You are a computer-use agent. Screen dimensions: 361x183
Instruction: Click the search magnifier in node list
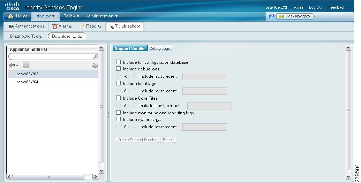coord(96,56)
